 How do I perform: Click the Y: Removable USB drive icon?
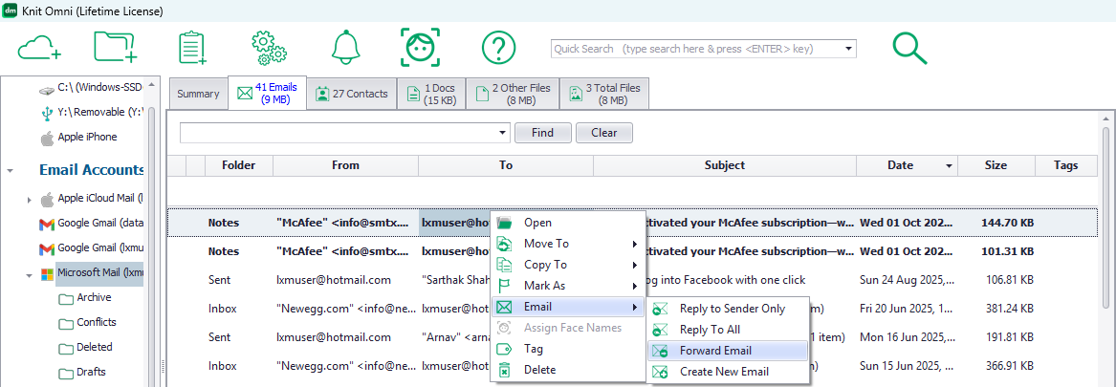click(x=47, y=113)
